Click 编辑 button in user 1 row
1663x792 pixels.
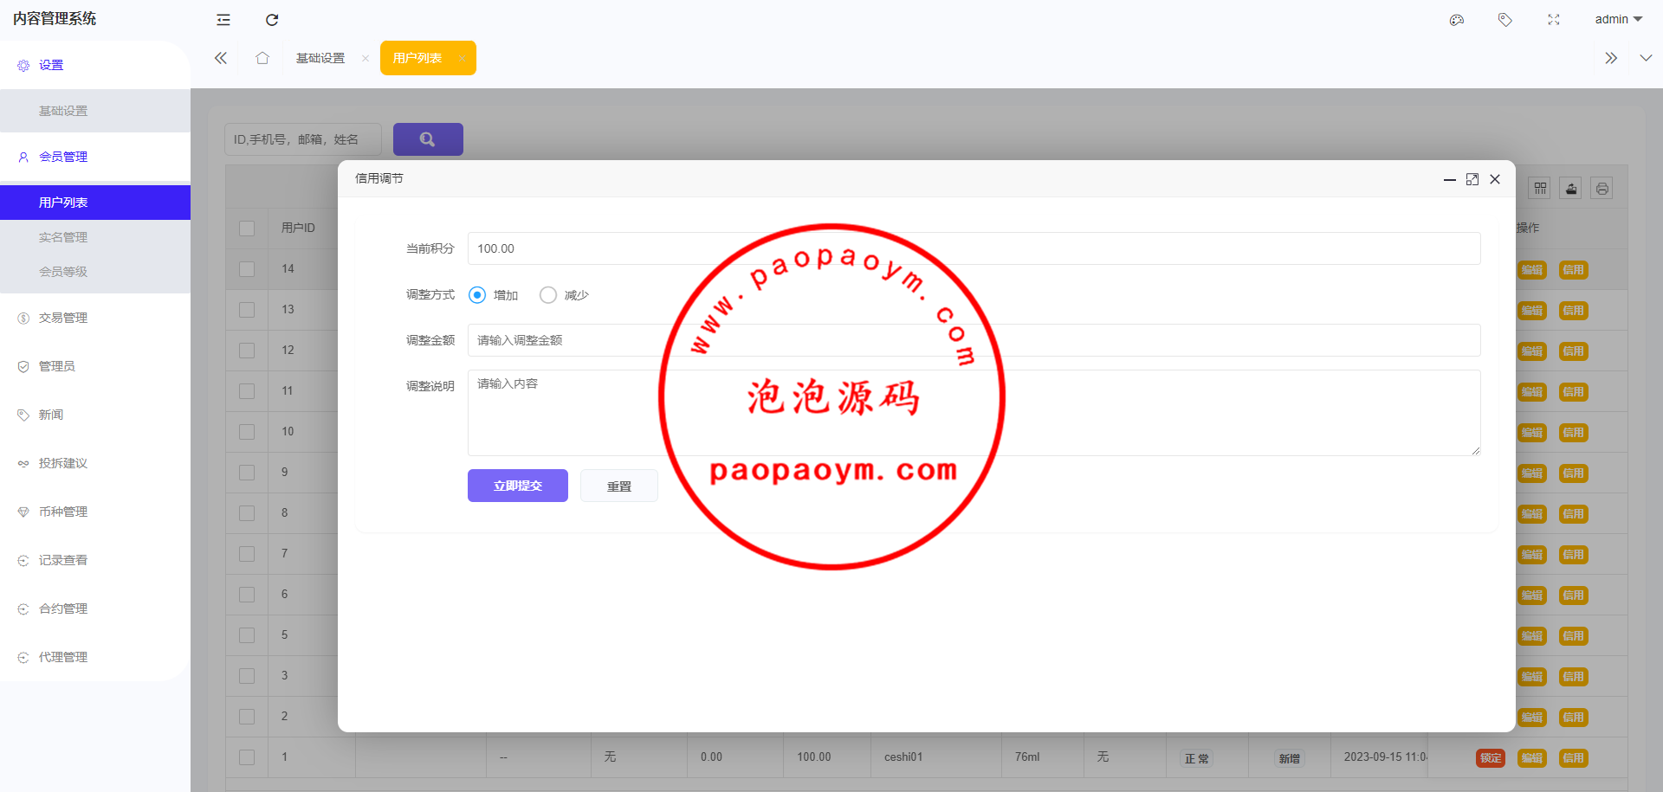[x=1532, y=758]
